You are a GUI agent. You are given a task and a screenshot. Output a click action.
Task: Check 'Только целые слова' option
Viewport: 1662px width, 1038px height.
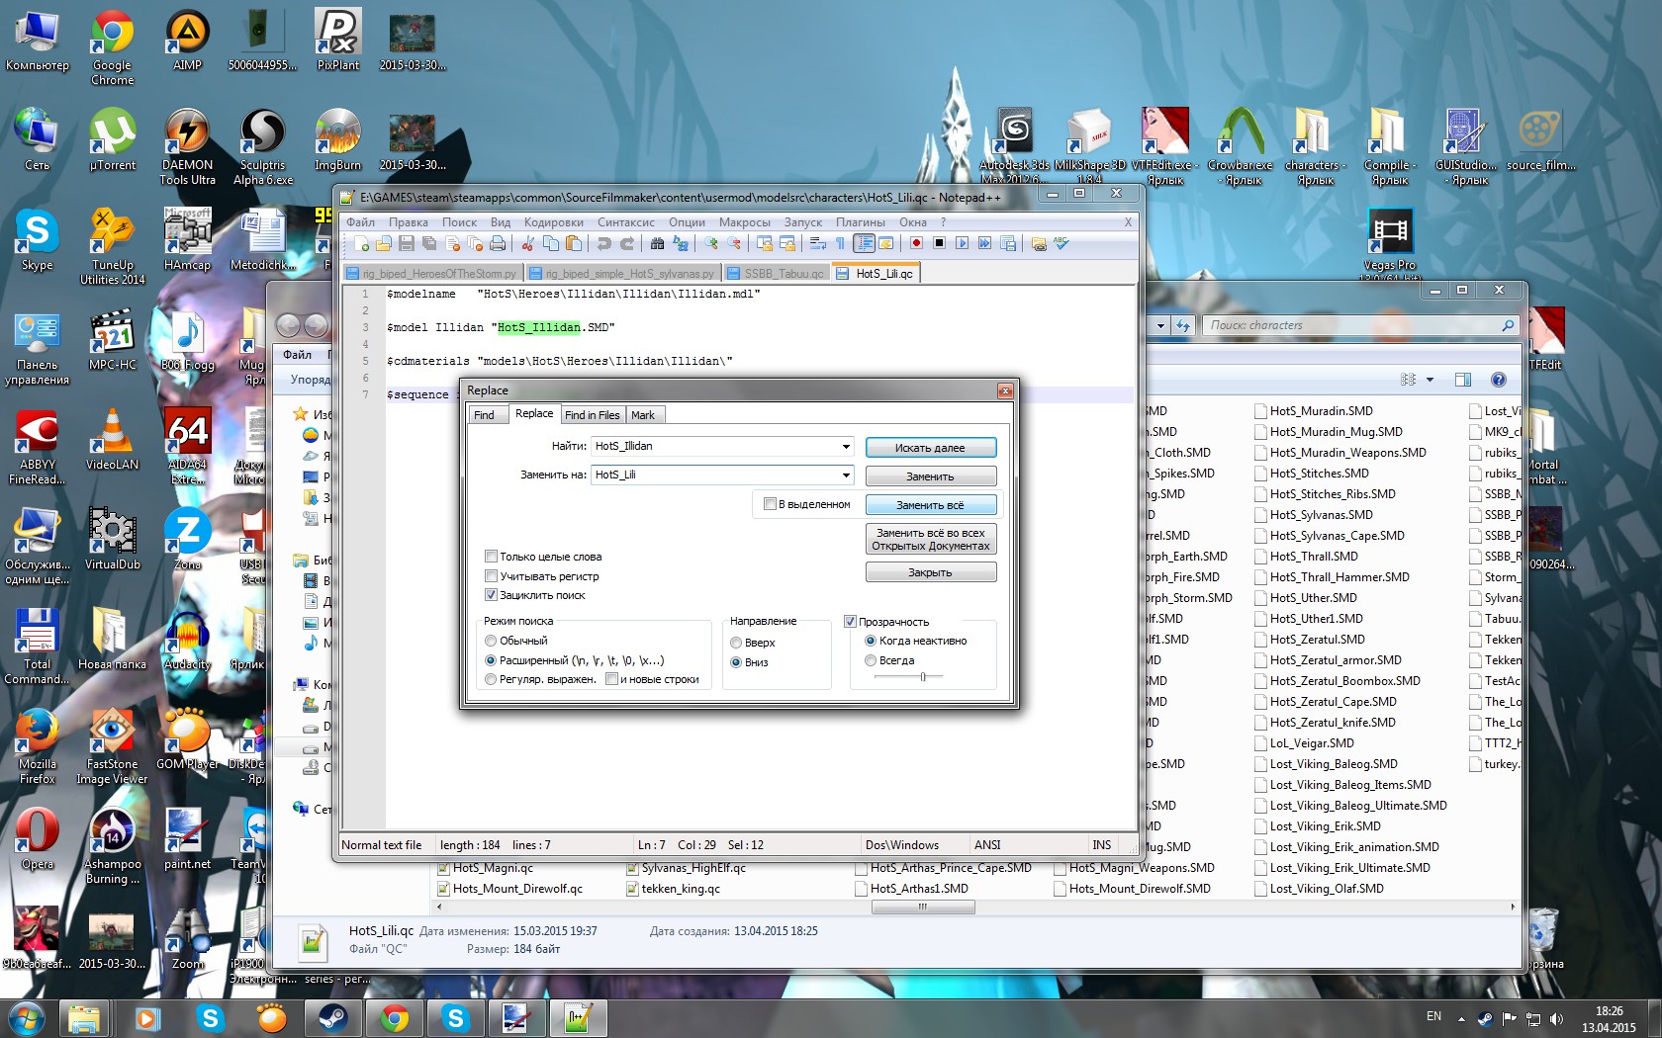[x=491, y=557]
